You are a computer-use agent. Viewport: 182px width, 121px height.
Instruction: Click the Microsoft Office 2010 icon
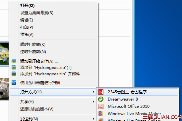pyautogui.click(x=101, y=106)
